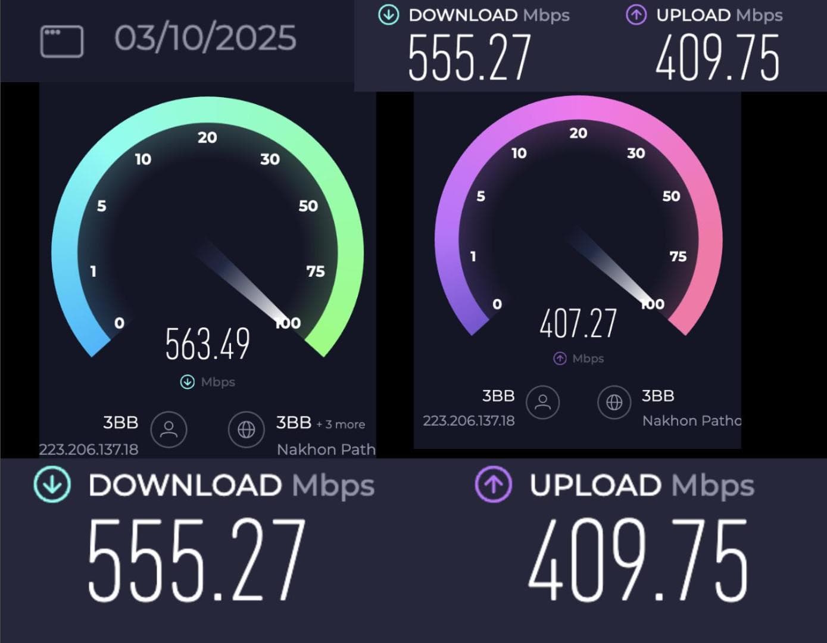
Task: Click the calendar icon beside 03/10/2025
Action: coord(62,41)
